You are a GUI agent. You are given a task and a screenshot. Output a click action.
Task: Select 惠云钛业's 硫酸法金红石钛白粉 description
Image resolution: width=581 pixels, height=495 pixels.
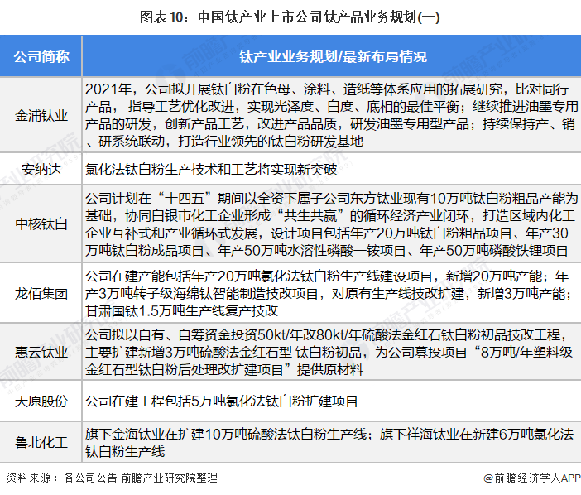point(333,353)
